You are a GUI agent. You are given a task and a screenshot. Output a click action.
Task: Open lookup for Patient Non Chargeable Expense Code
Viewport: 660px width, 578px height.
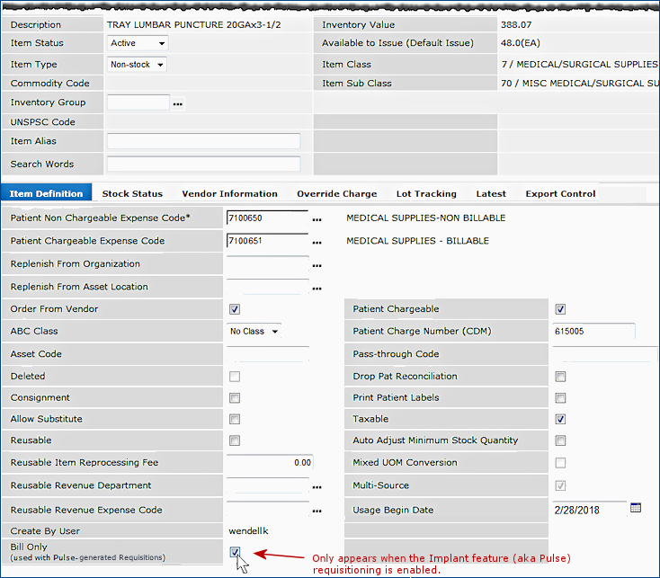[x=317, y=218]
